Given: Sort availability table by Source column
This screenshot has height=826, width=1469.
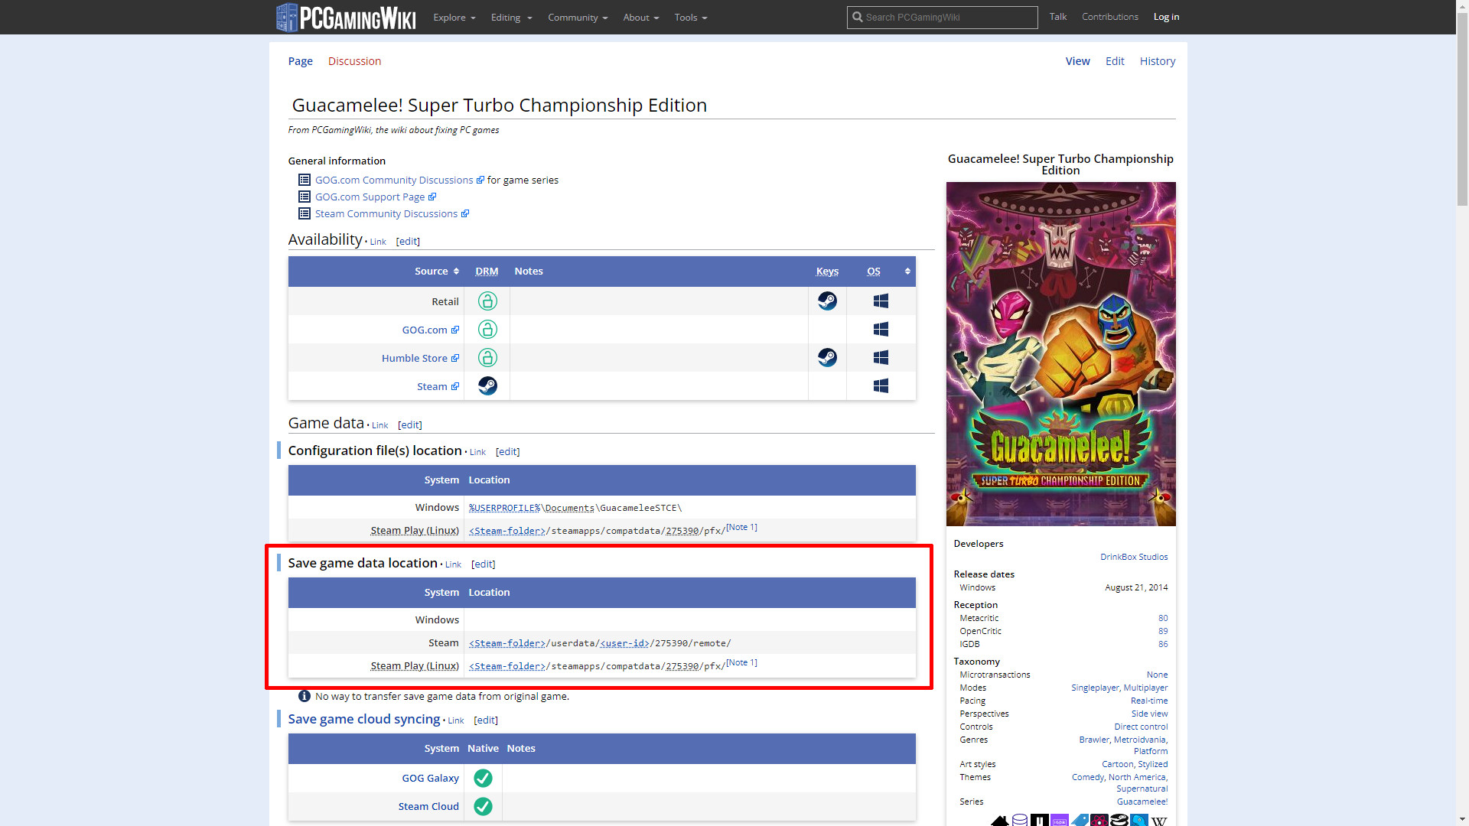Looking at the screenshot, I should click(x=456, y=272).
